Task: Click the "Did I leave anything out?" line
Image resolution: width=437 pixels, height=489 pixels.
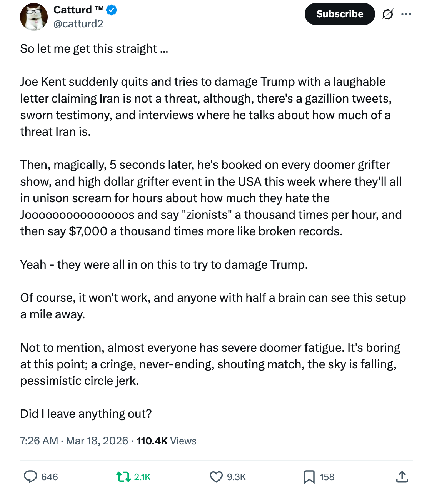Action: pos(86,414)
